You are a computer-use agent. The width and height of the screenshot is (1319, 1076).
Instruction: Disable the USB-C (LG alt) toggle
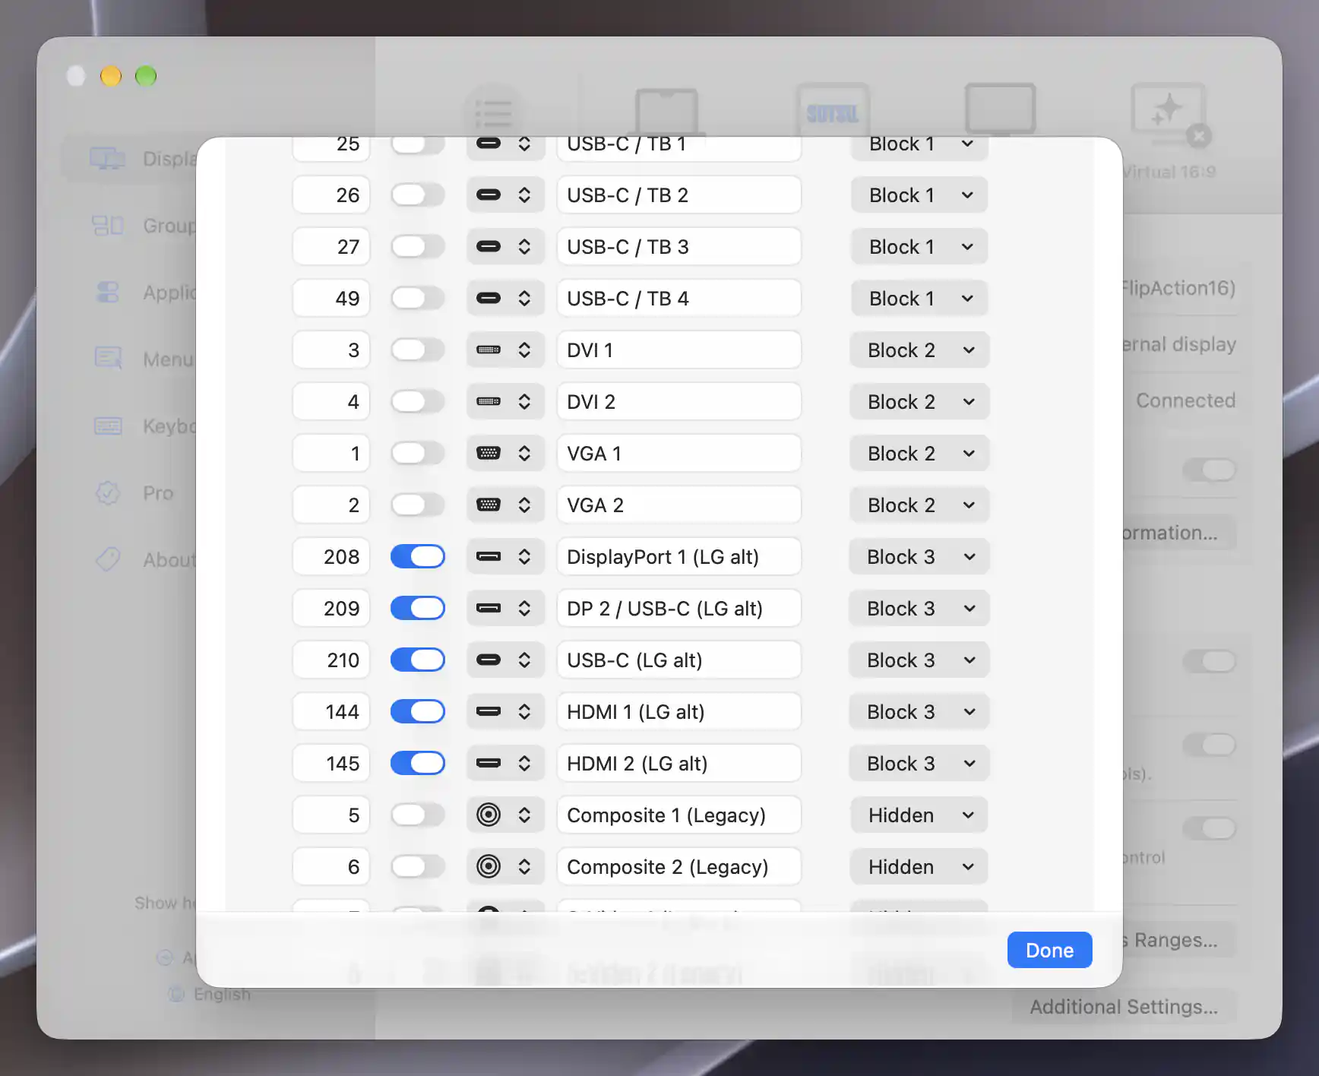[418, 660]
